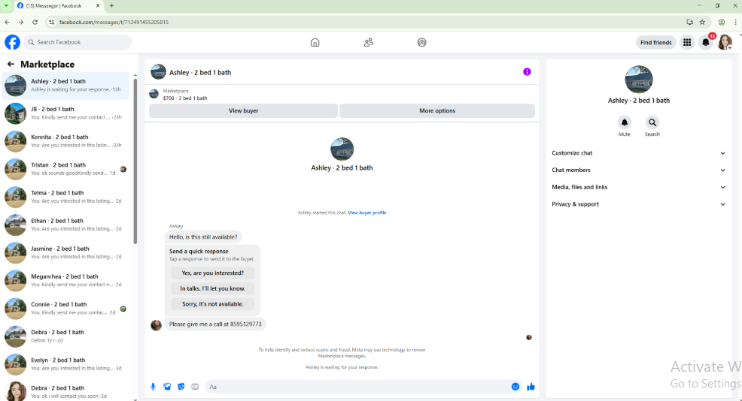The width and height of the screenshot is (742, 401).
Task: Open the Meganrhea 2 bed 1 bath chat
Action: 65,281
